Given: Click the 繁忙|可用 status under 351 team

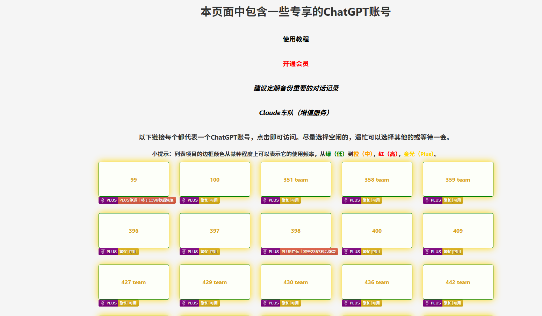Looking at the screenshot, I should tap(290, 200).
